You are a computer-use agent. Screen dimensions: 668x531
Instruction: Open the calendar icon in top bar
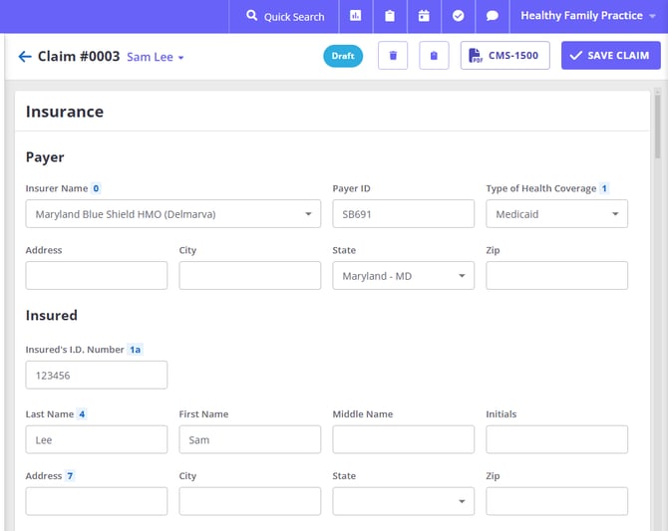[x=424, y=16]
